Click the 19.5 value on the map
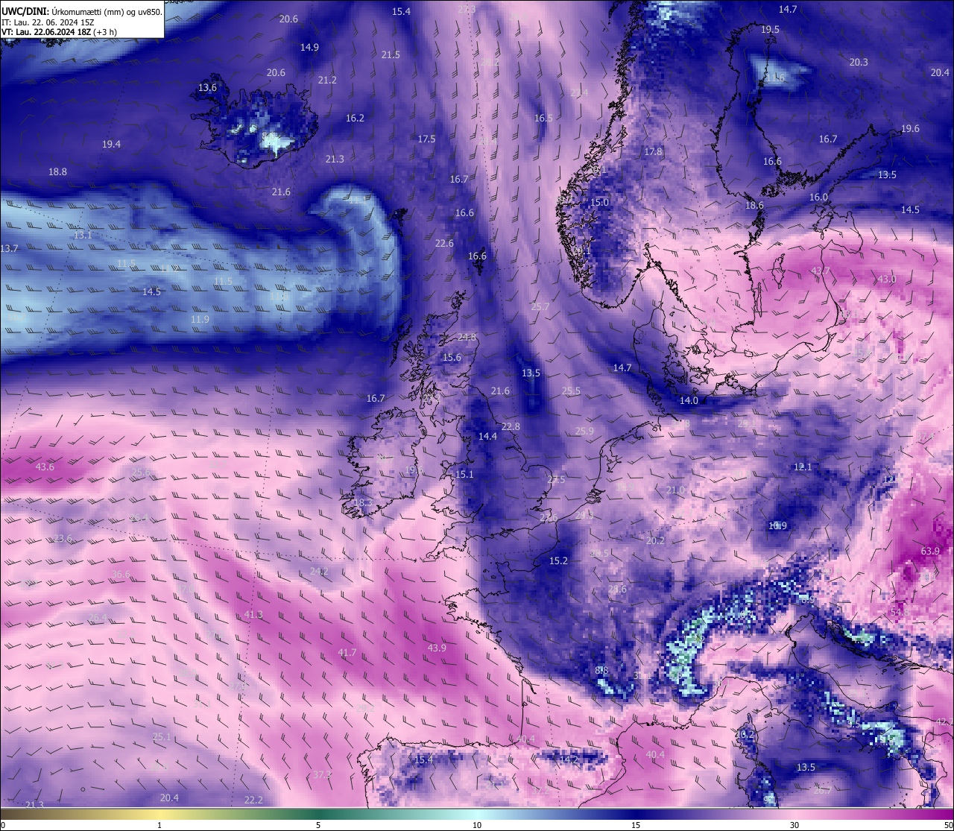This screenshot has height=831, width=954. tap(770, 29)
